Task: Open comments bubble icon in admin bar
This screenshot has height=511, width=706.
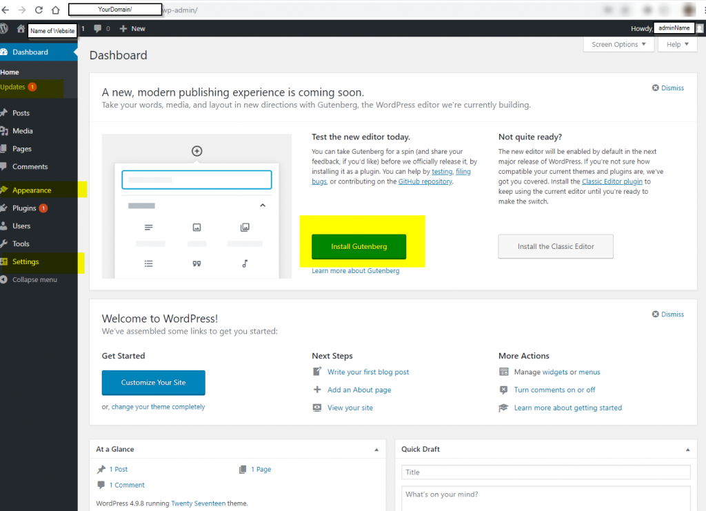Action: click(x=98, y=29)
